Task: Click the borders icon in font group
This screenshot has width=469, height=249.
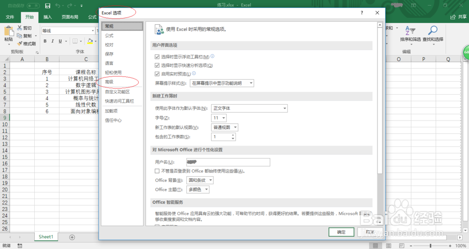Action: coord(75,41)
